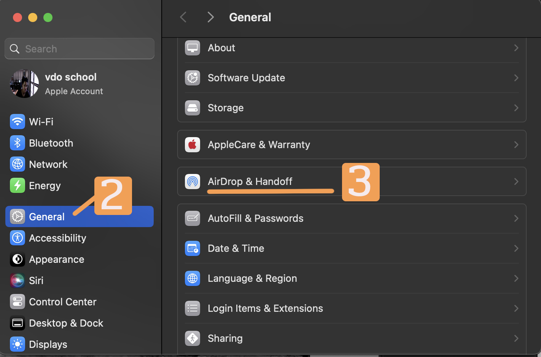Click the Language & Region globe icon

[193, 278]
